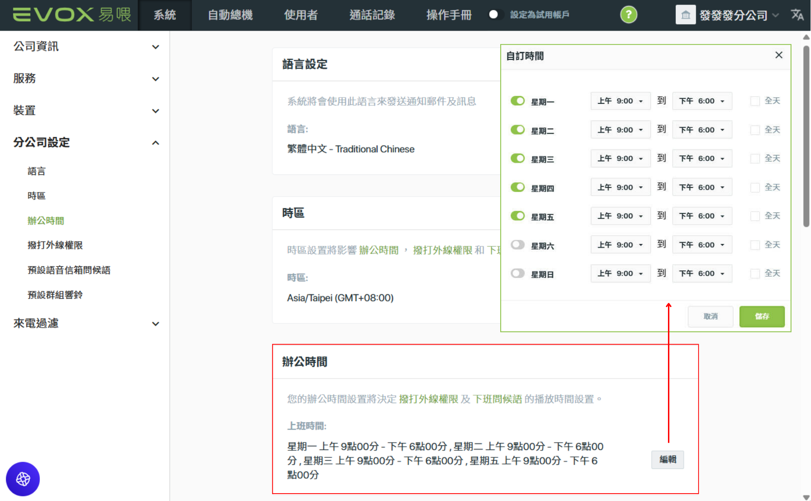Open the 系統 top menu

pyautogui.click(x=165, y=15)
